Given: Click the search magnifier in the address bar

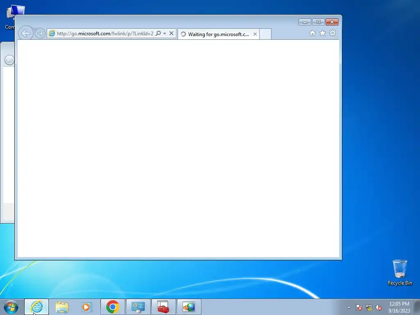Looking at the screenshot, I should tap(158, 34).
